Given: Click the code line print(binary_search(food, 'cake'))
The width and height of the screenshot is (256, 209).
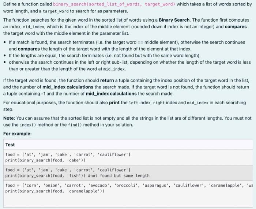Looking at the screenshot, I should (x=45, y=160).
